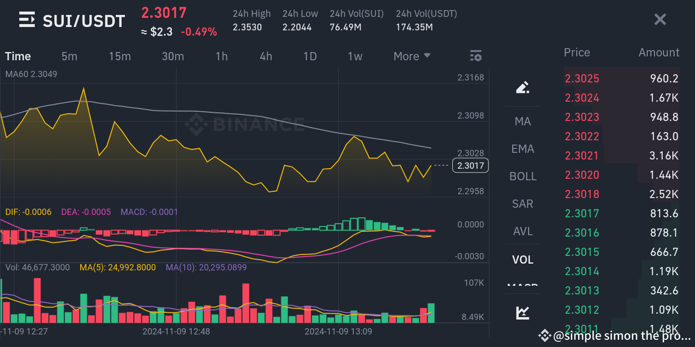
Task: Toggle the SAR indicator overlay
Action: (523, 203)
